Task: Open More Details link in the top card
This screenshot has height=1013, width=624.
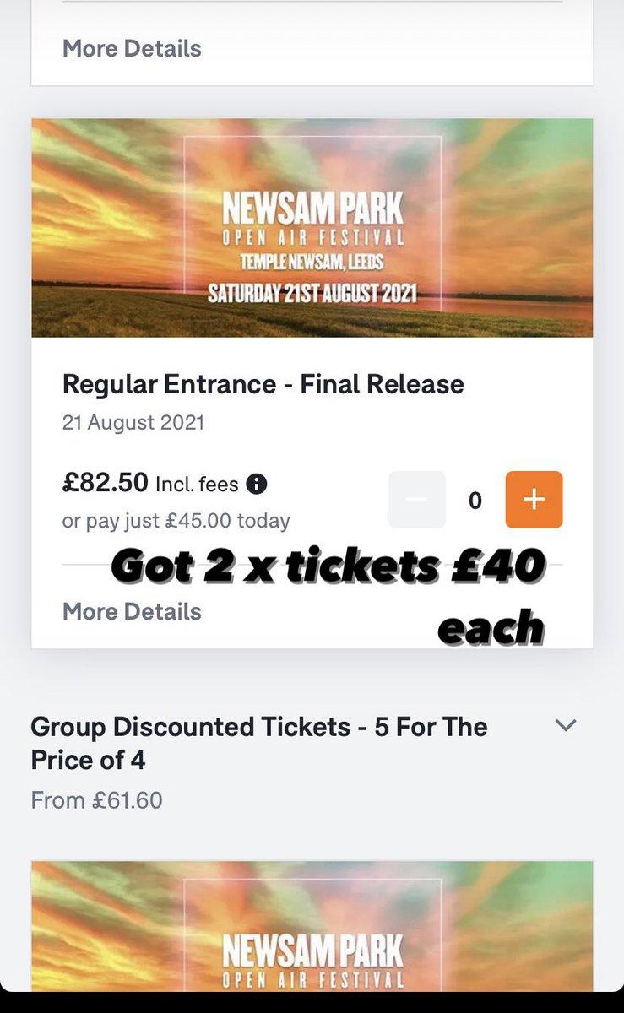Action: click(132, 48)
